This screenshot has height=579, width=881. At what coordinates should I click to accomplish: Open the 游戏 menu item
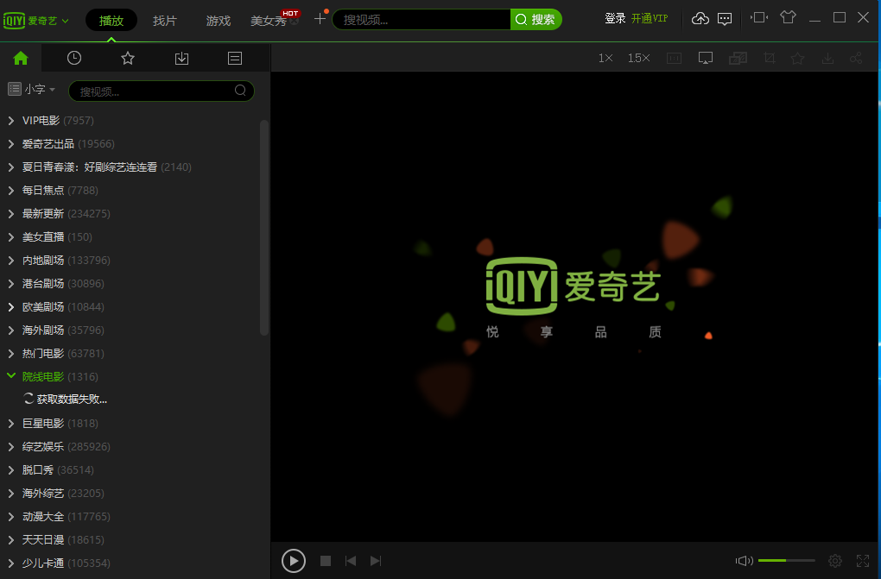click(x=218, y=17)
